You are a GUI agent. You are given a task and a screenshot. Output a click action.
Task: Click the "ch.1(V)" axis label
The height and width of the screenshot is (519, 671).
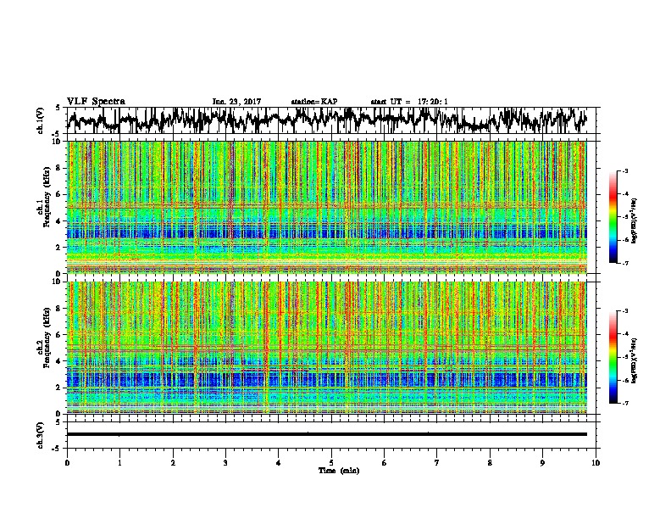click(41, 120)
